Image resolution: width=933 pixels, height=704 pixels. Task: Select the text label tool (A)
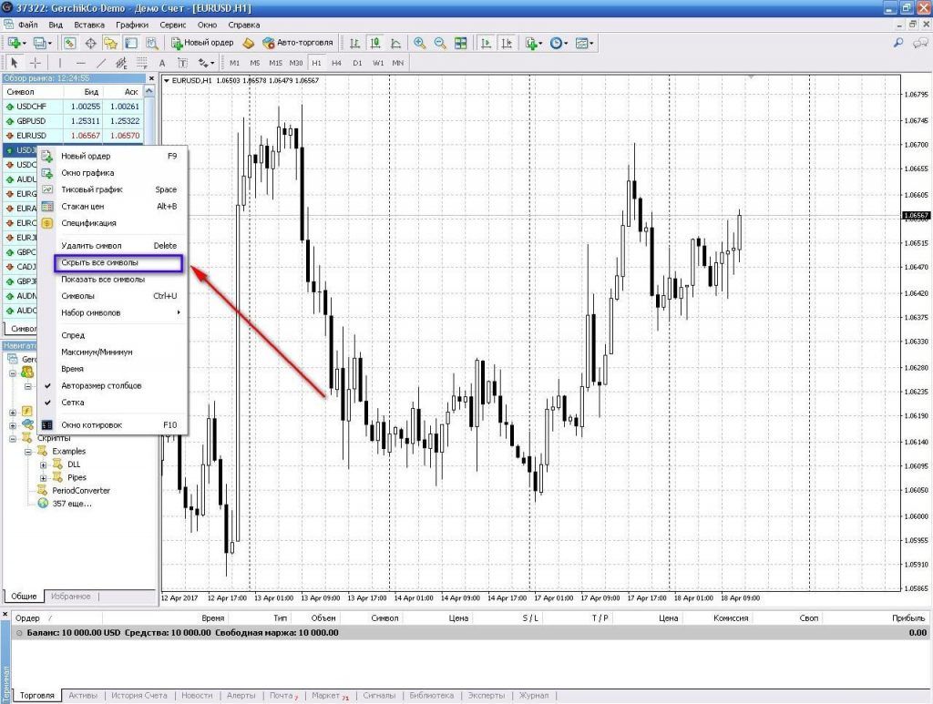point(162,63)
